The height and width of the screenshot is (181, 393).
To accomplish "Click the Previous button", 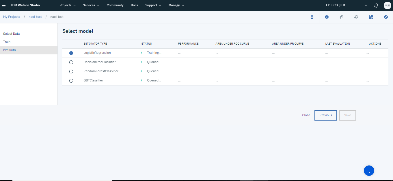I will tap(325, 115).
